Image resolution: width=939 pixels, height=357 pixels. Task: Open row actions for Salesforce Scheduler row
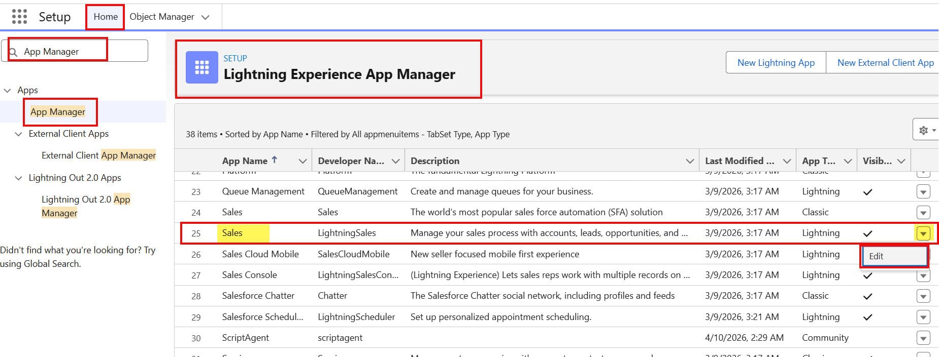(x=923, y=318)
